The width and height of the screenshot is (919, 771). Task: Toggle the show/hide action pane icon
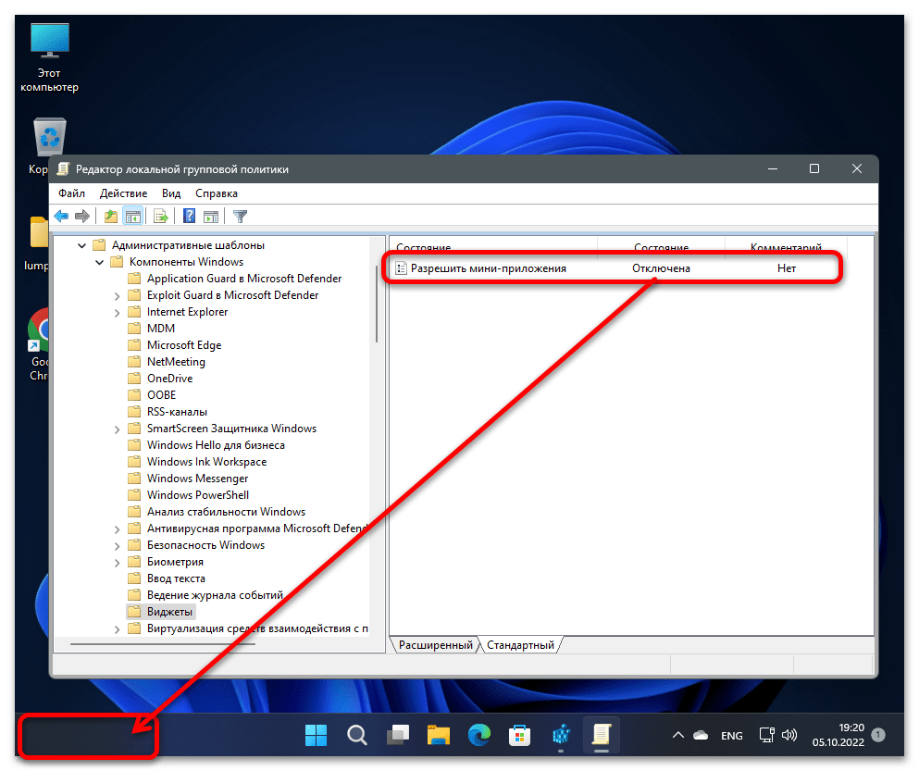coord(211,217)
